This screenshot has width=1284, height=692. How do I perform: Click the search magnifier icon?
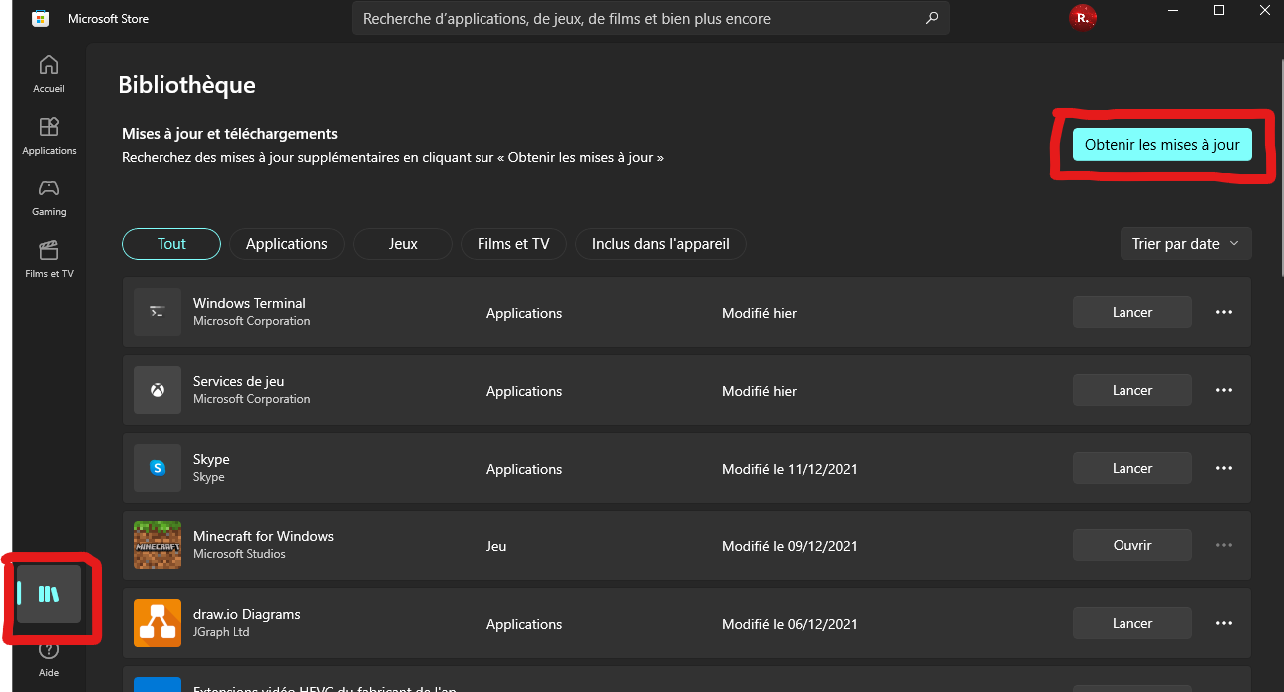point(932,18)
